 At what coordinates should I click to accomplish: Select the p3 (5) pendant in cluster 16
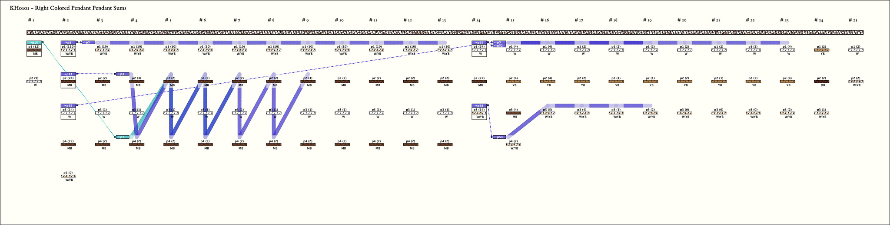(548, 113)
